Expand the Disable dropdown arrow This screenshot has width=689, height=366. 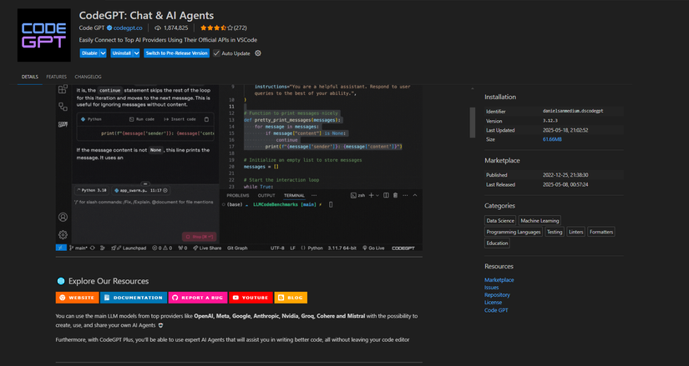103,53
